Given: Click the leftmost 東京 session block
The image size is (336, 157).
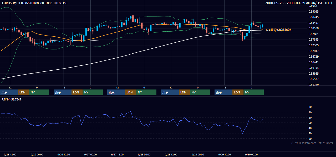Looking at the screenshot, I should click(9, 92).
